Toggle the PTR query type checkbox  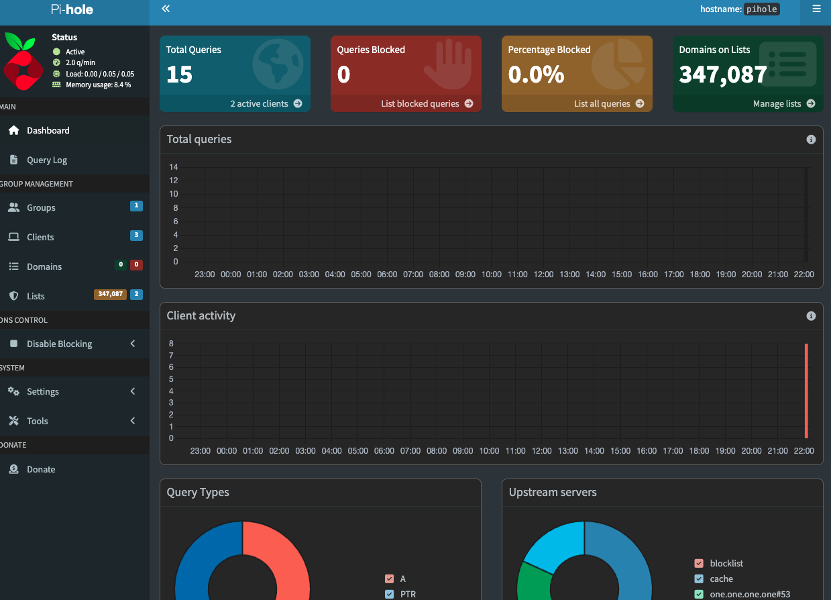[x=389, y=594]
